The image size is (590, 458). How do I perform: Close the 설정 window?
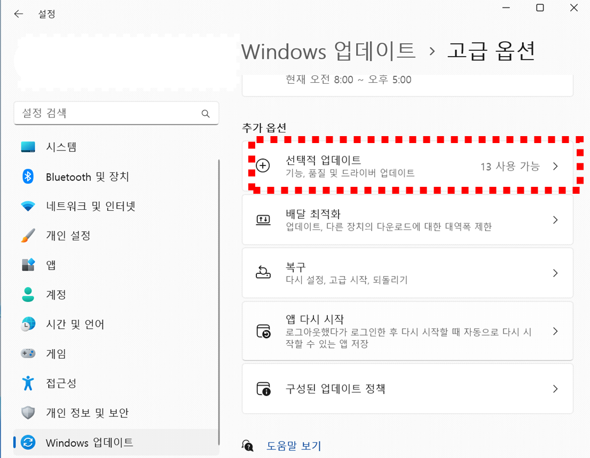click(x=574, y=8)
